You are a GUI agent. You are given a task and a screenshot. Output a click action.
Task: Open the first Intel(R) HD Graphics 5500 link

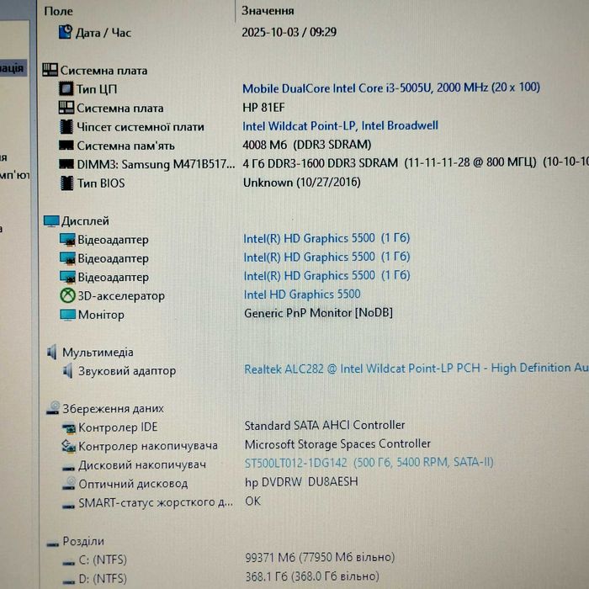tap(326, 238)
